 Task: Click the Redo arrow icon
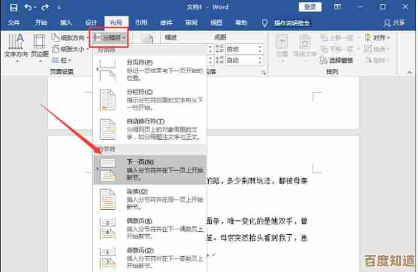[45, 7]
